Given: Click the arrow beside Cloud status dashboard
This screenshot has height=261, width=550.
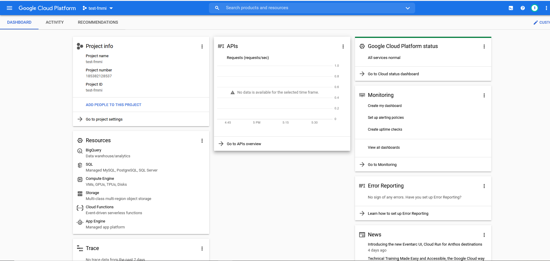Looking at the screenshot, I should click(x=362, y=74).
